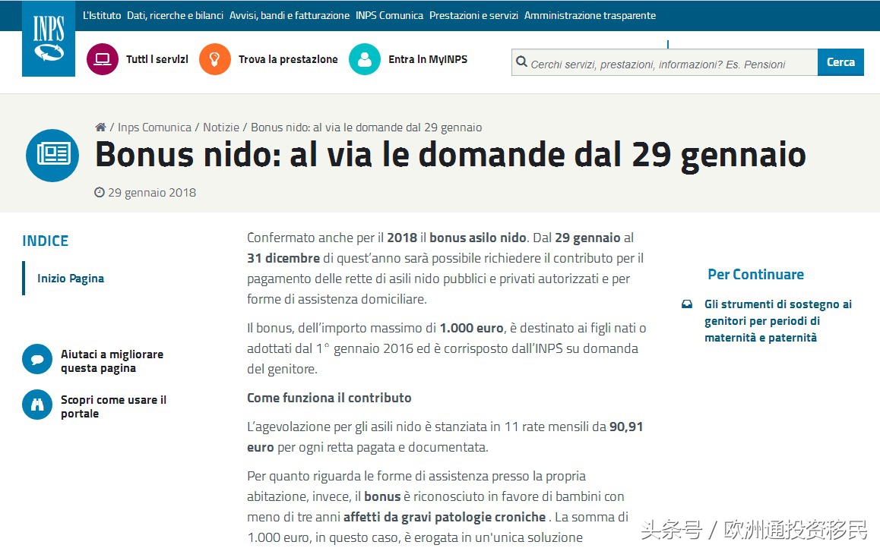Screen dimensions: 880x548
Task: Focus the search input field
Action: click(664, 62)
